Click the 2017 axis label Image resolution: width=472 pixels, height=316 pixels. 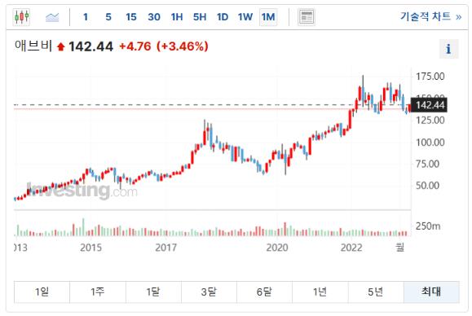tap(165, 248)
